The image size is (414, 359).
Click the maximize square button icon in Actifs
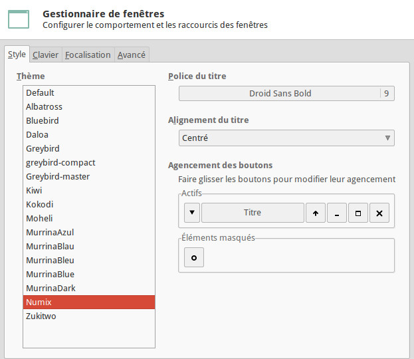point(358,213)
